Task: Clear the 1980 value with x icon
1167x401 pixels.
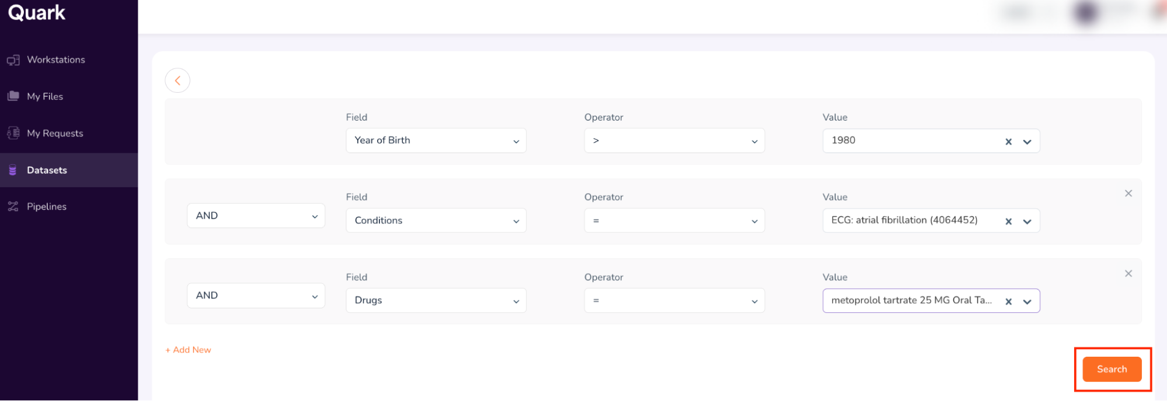Action: pyautogui.click(x=1008, y=142)
